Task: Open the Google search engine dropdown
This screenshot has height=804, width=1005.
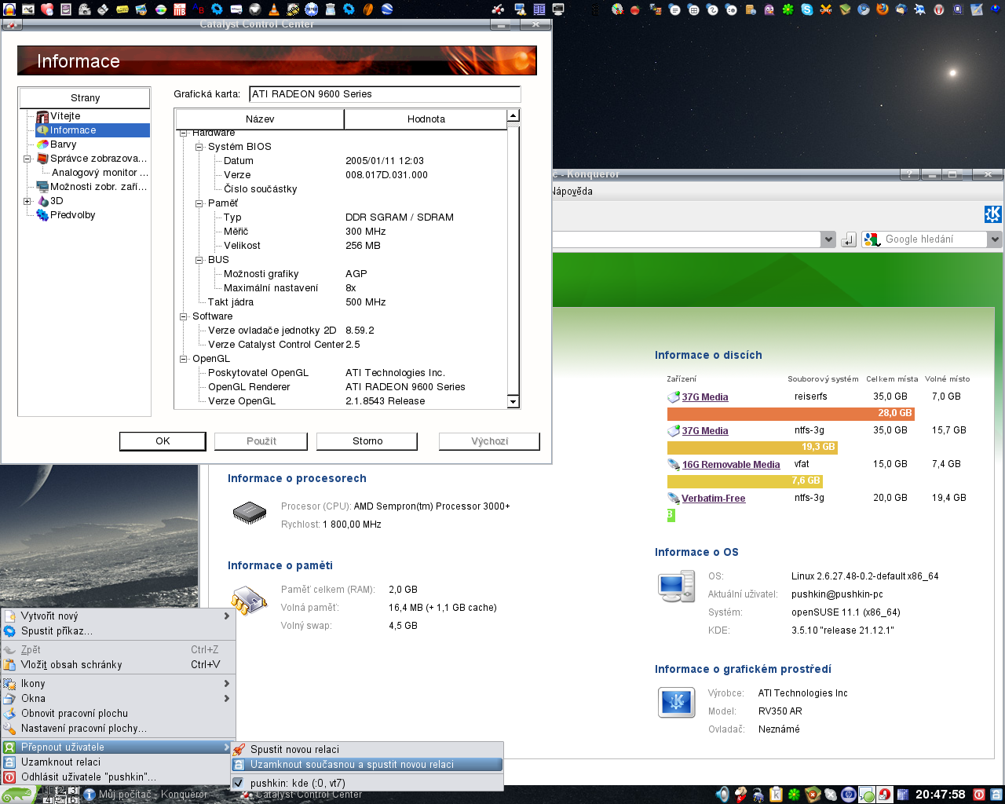Action: (x=995, y=239)
